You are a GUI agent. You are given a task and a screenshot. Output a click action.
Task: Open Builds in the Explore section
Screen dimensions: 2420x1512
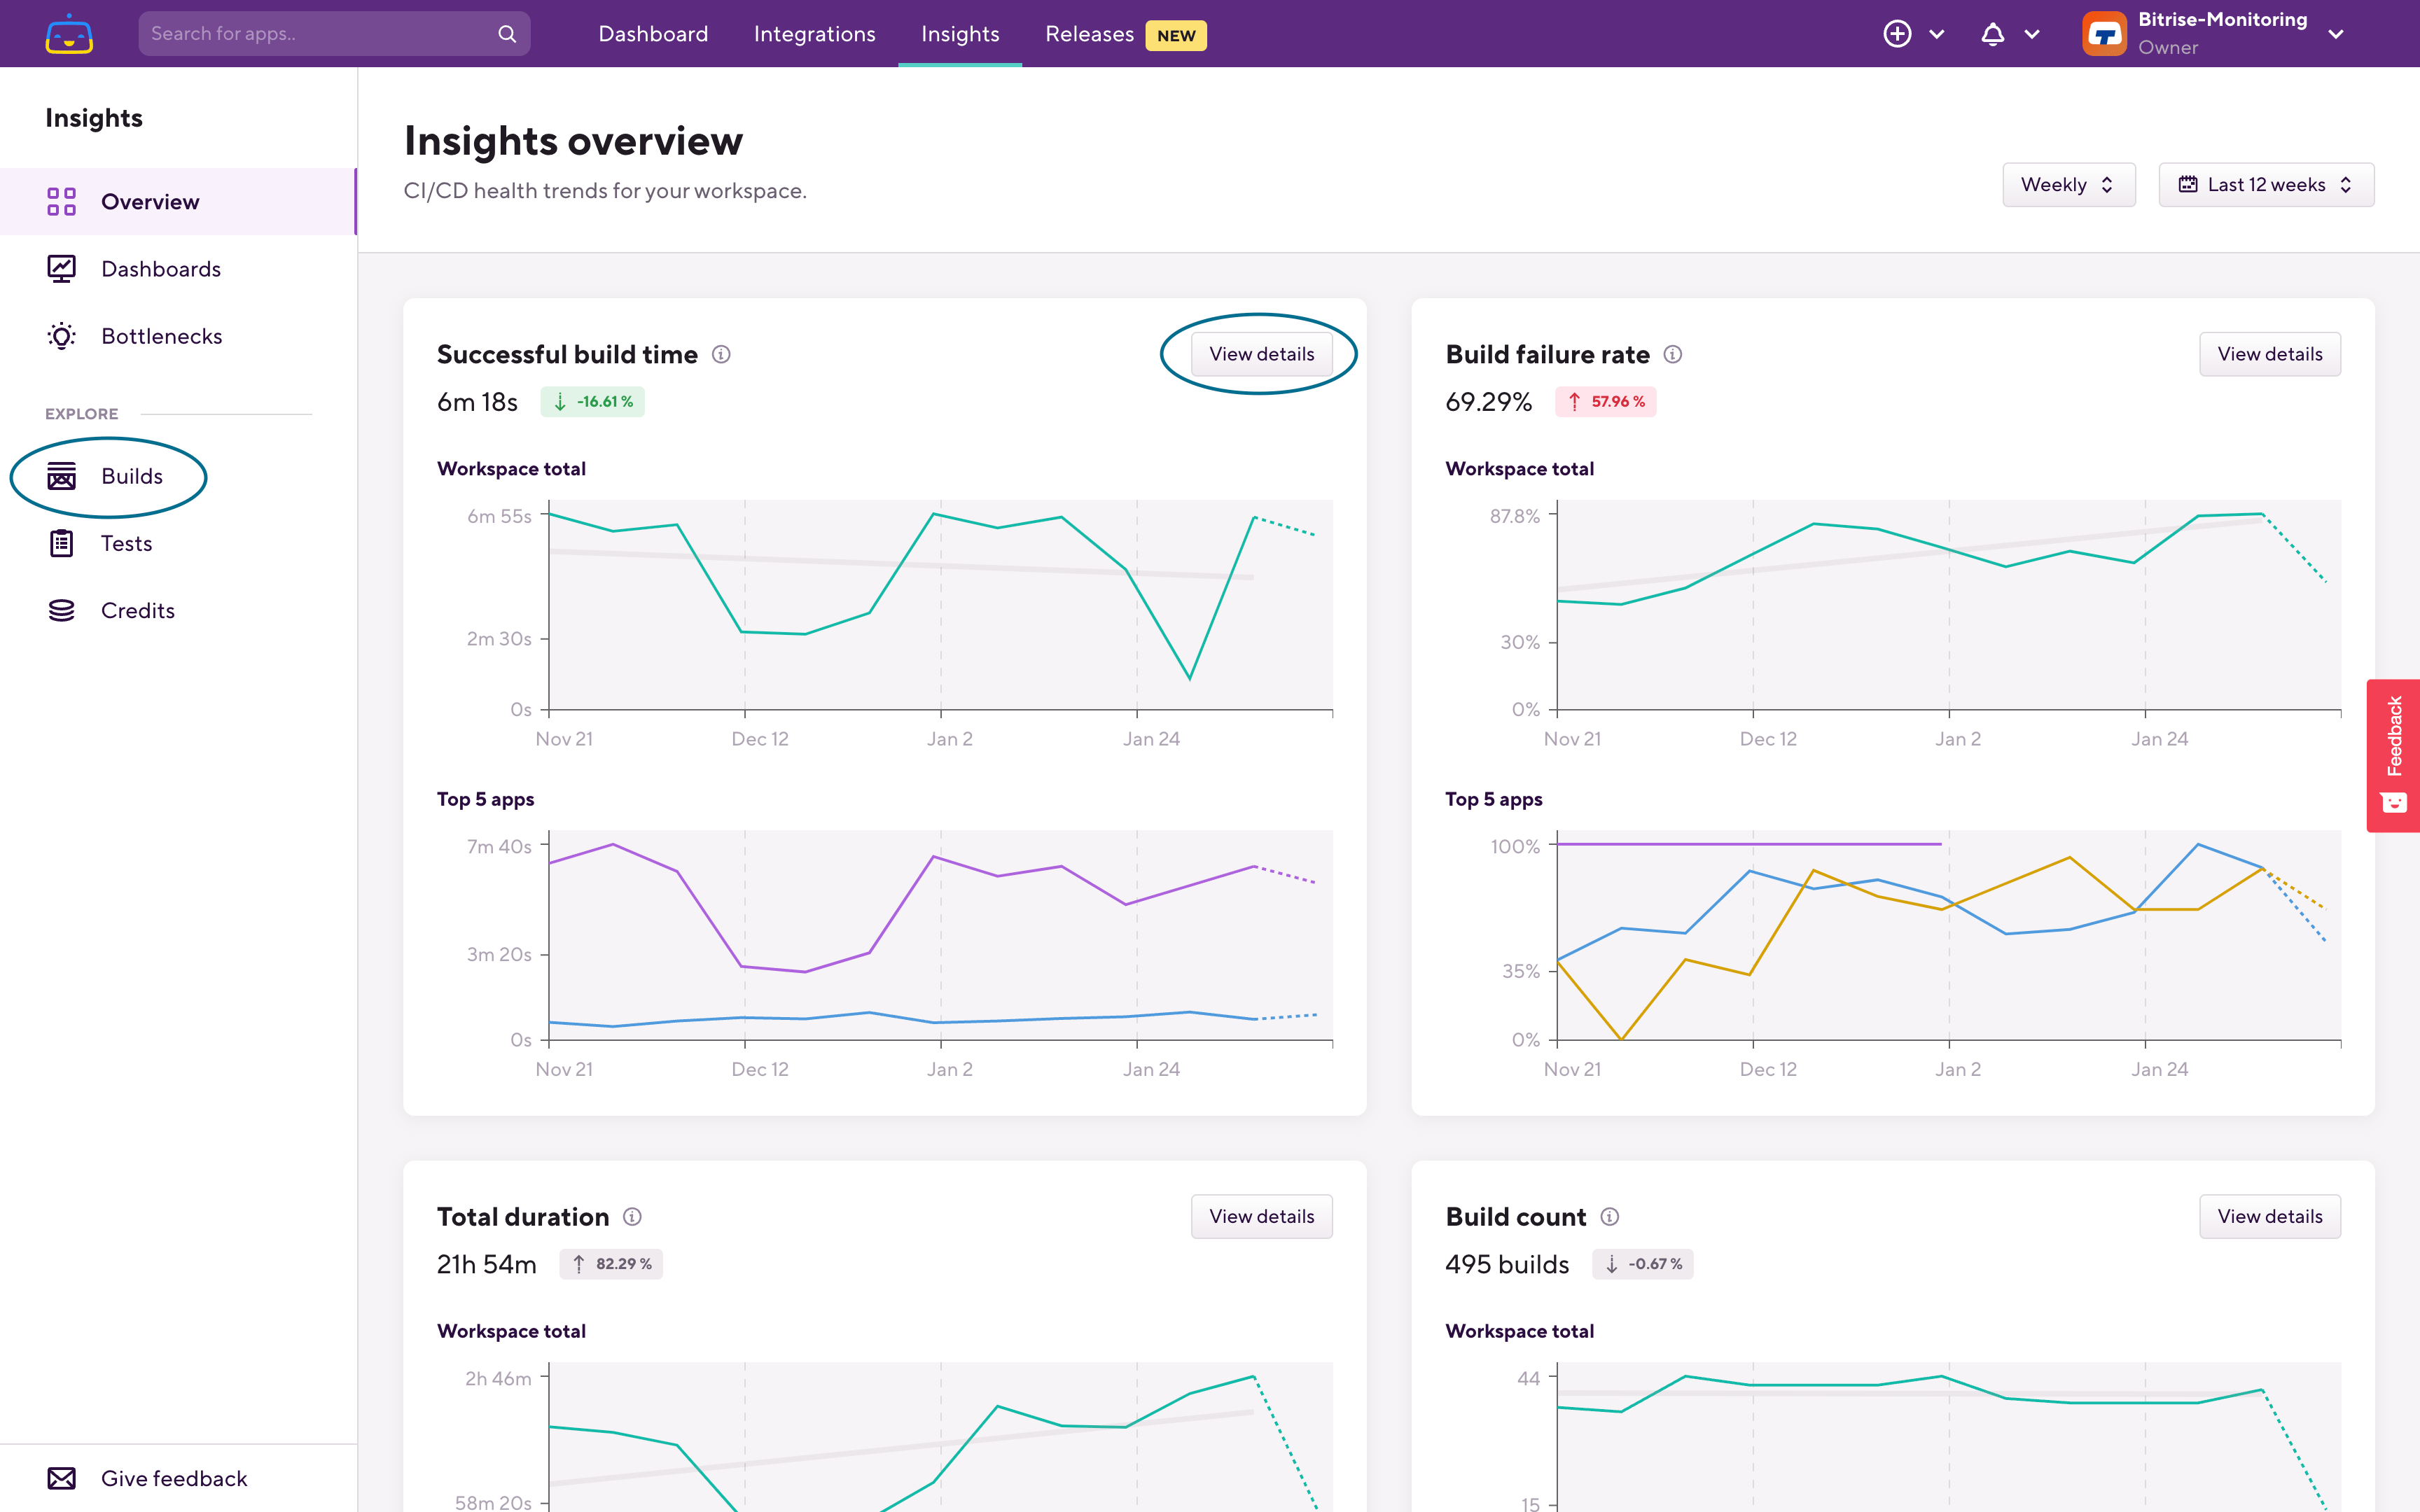point(131,476)
